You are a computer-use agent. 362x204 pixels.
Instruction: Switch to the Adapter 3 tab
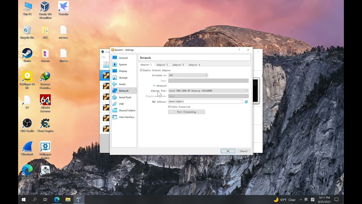(178, 65)
